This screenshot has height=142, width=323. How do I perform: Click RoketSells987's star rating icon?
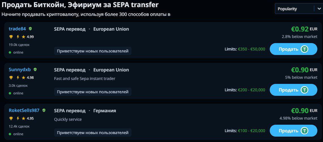(x=24, y=118)
